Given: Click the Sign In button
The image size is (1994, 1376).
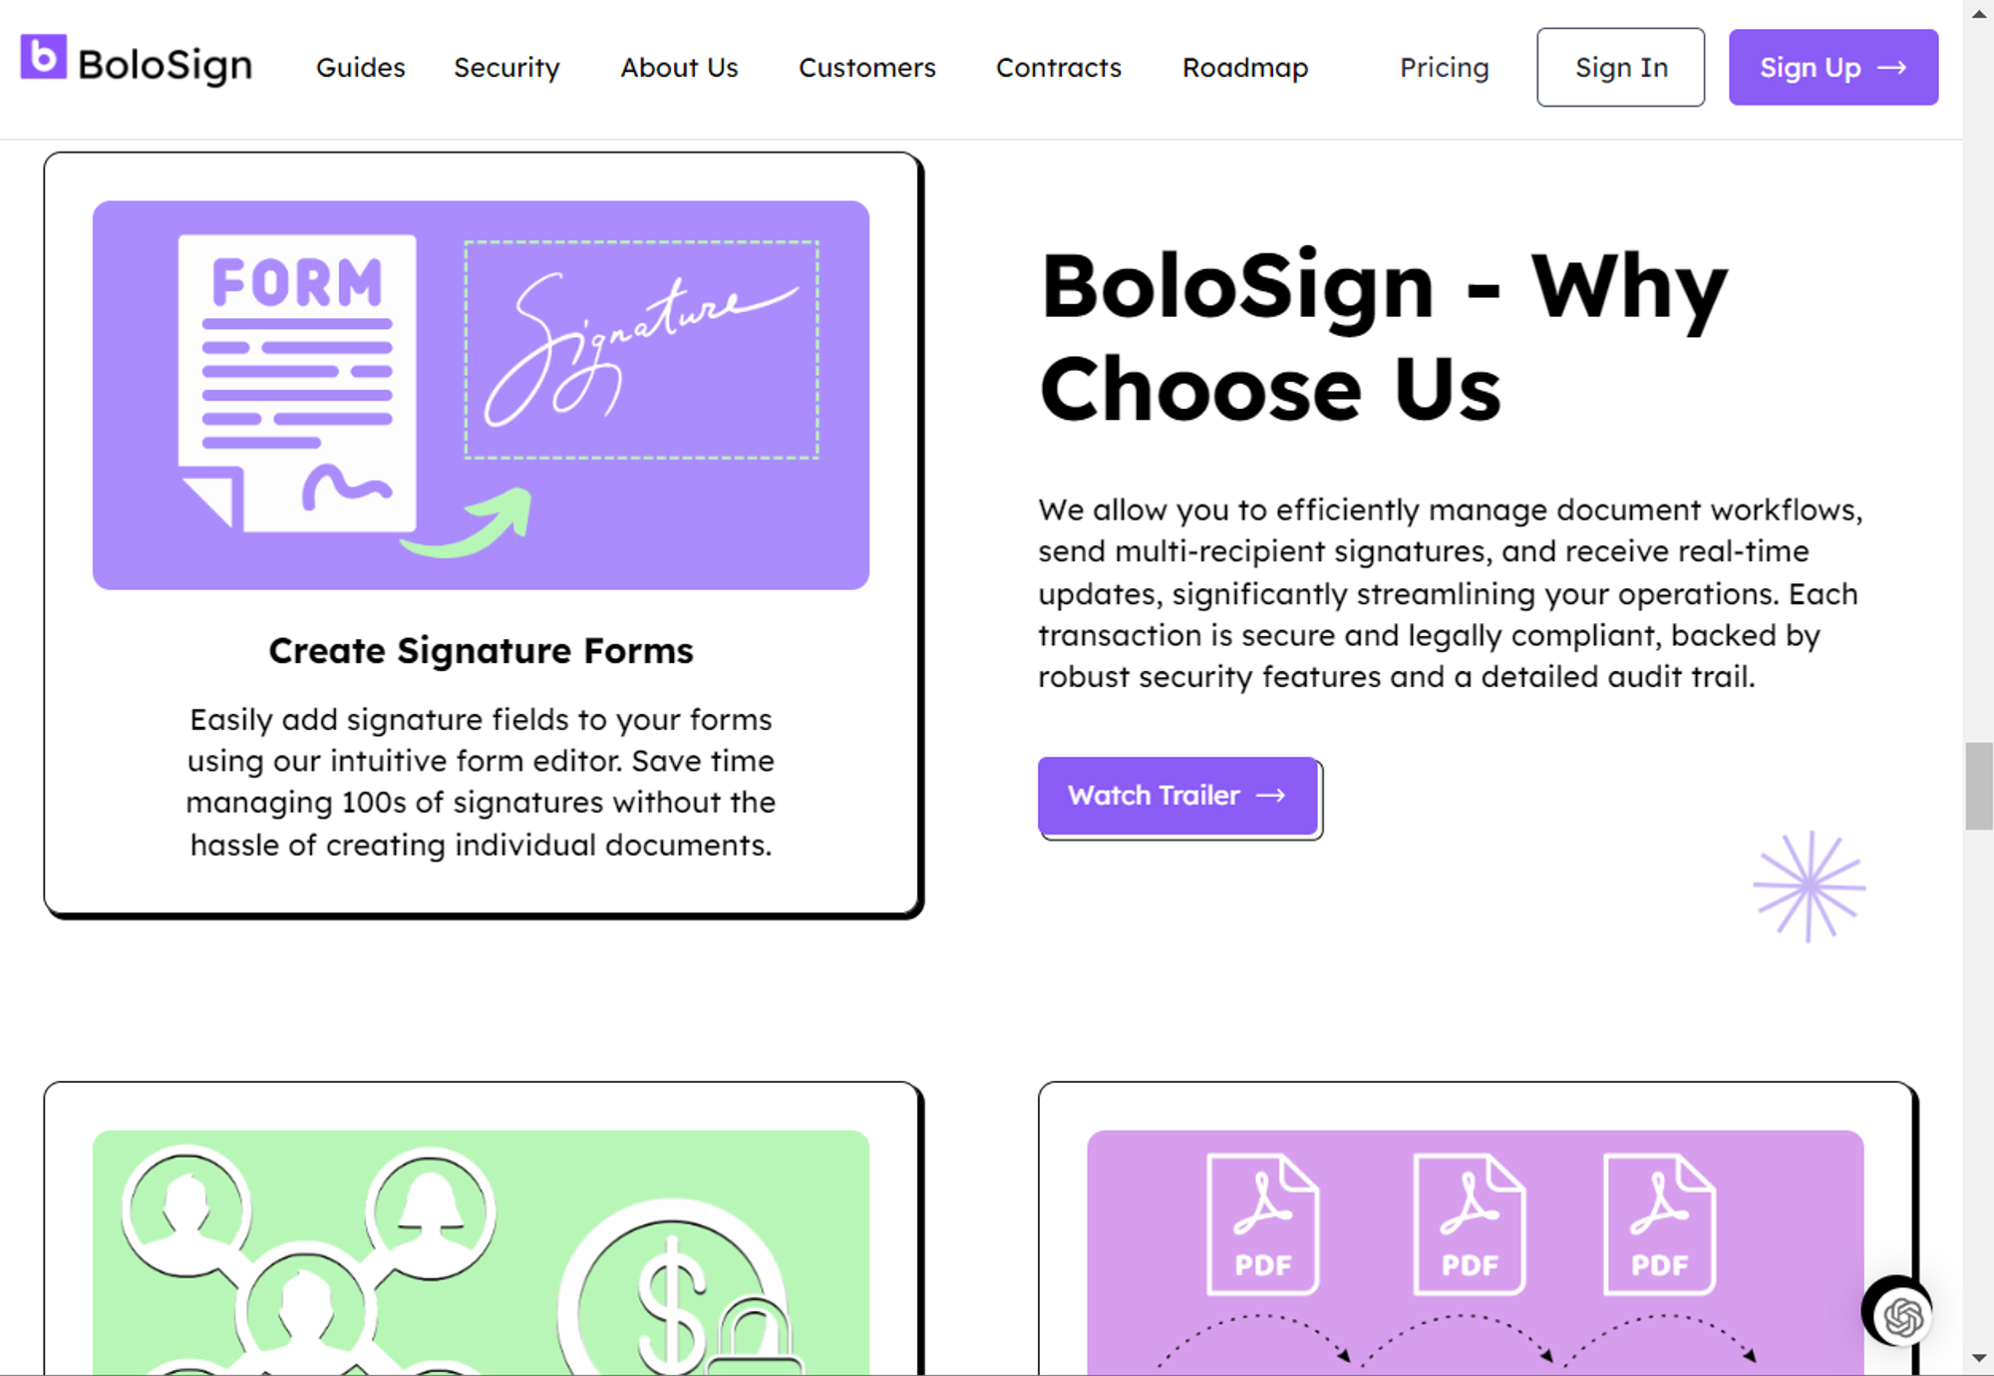Looking at the screenshot, I should tap(1620, 67).
